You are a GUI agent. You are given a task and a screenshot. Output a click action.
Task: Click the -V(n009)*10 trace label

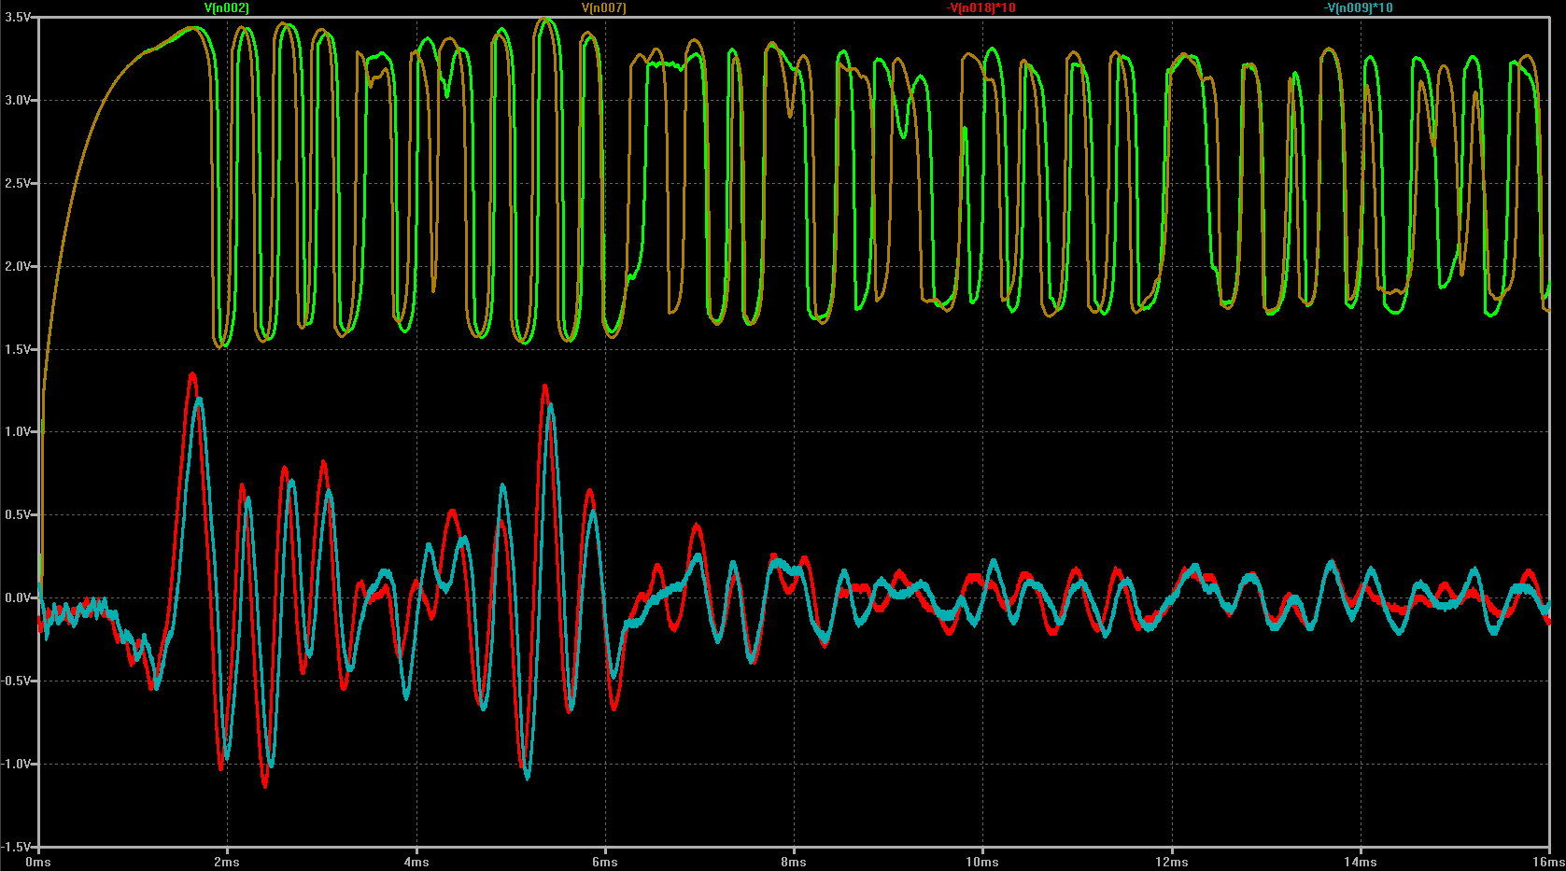point(1359,7)
